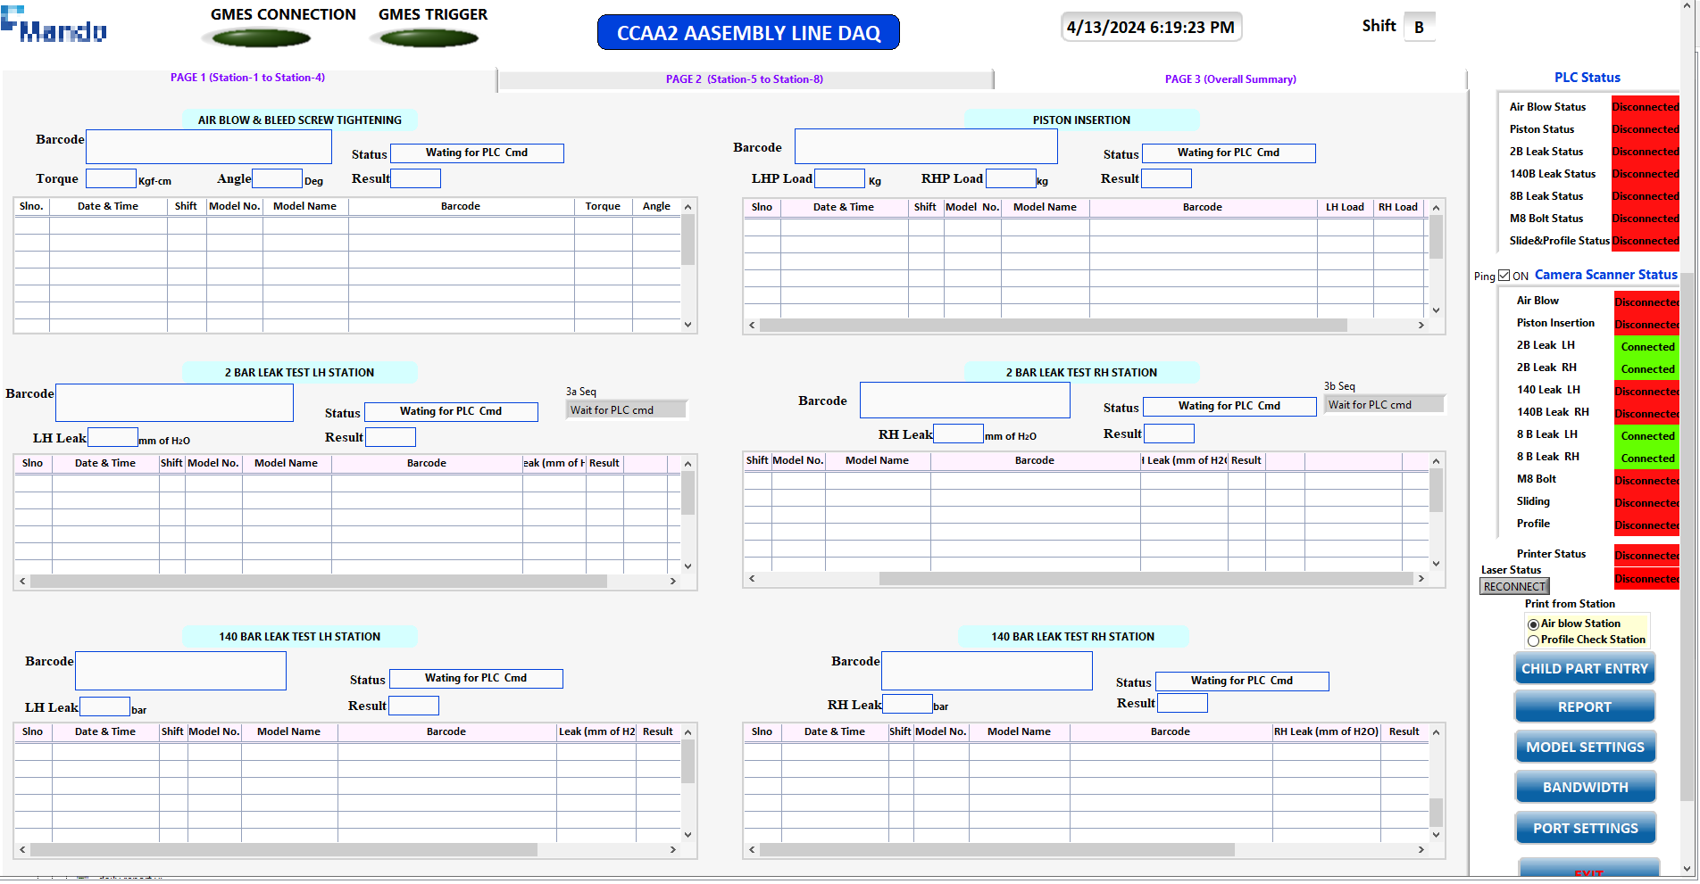The width and height of the screenshot is (1700, 884).
Task: Click scroll-down arrow of Air Blow table
Action: (687, 325)
